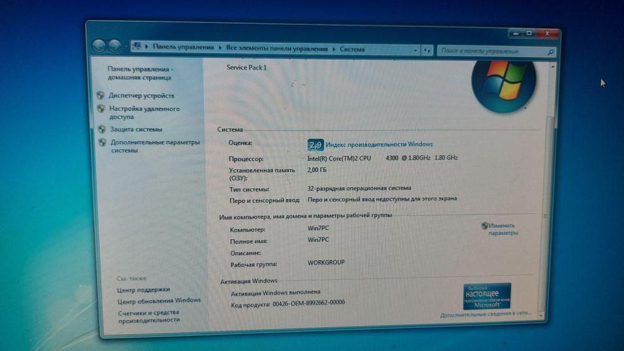Open Дополнительные параметры системы link

[155, 146]
